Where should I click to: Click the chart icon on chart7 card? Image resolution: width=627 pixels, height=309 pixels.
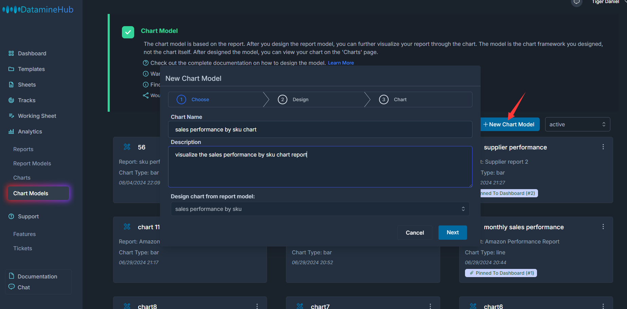(x=300, y=306)
